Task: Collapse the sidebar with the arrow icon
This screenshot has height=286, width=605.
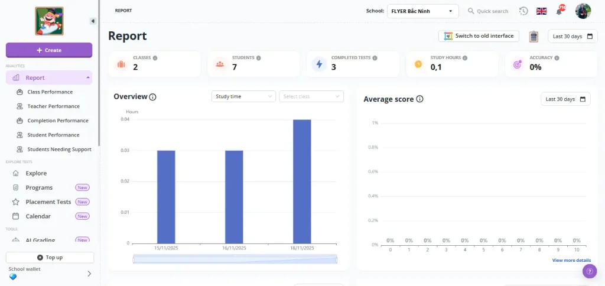Action: (93, 21)
